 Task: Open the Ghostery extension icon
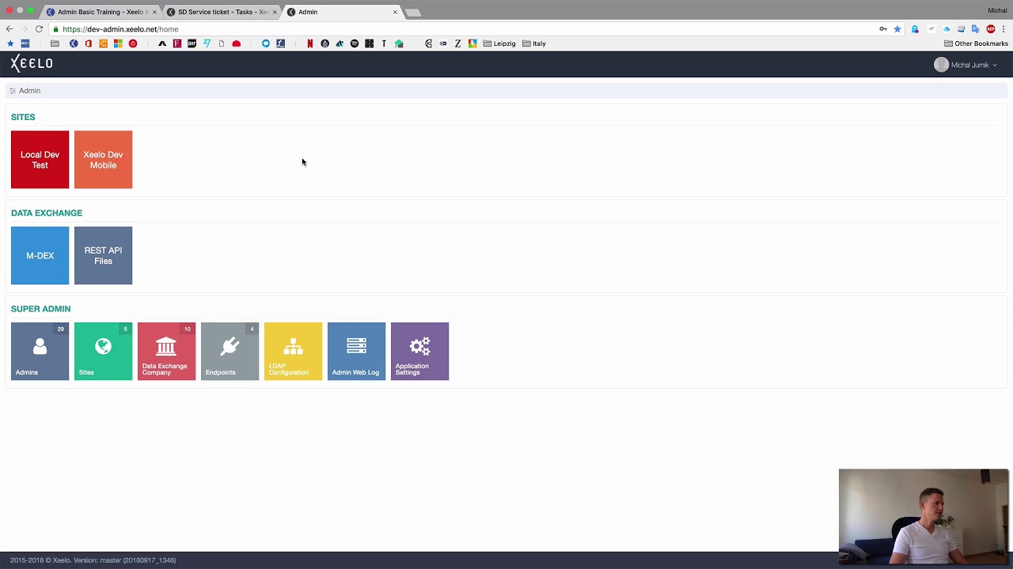915,29
